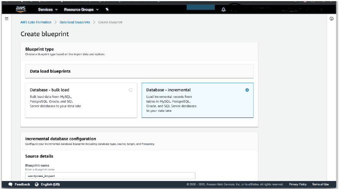Click the Database - bulk load card title

click(50, 90)
